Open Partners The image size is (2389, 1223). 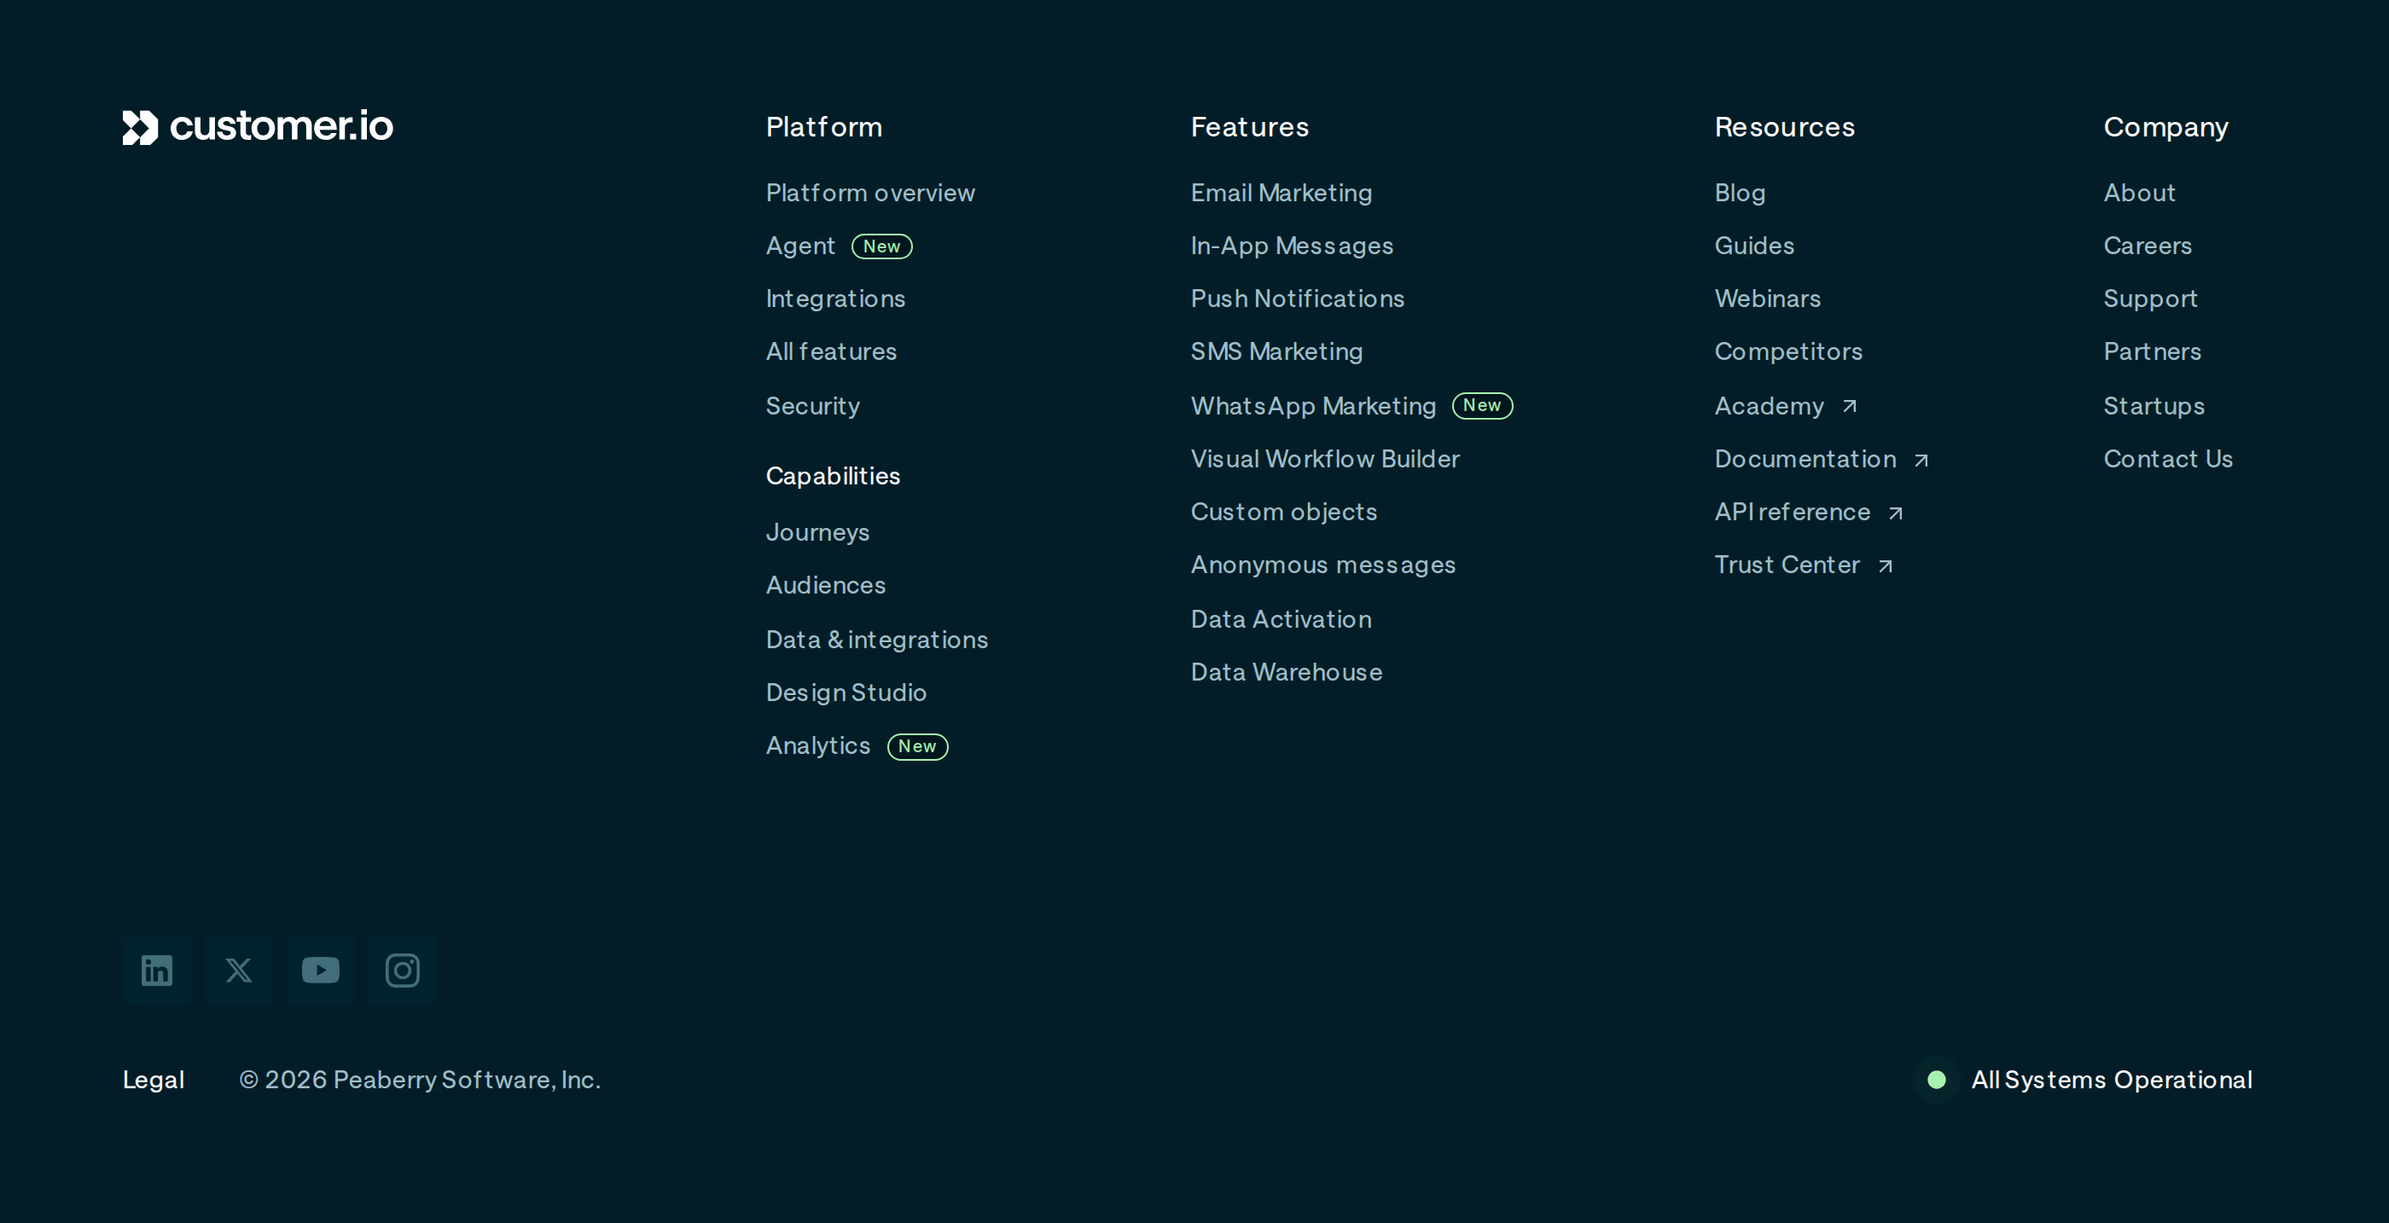coord(2152,351)
